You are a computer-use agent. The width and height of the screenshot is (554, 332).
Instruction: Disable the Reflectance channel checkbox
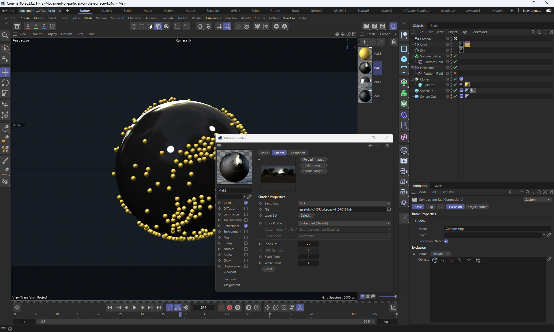click(246, 226)
